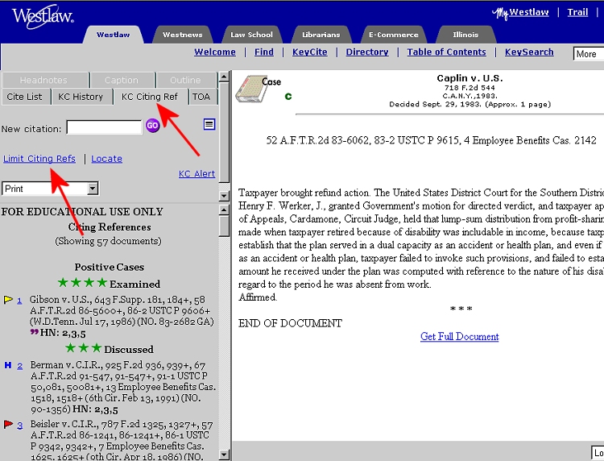Click red flag beside Beisler v. C.I.R.
Screen dimensions: 604x461
click(8, 425)
